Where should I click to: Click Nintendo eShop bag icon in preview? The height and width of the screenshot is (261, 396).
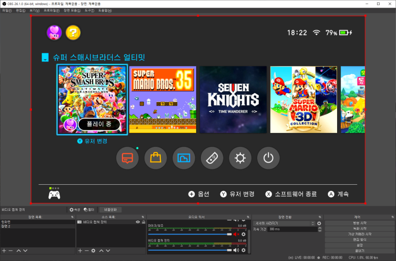156,158
